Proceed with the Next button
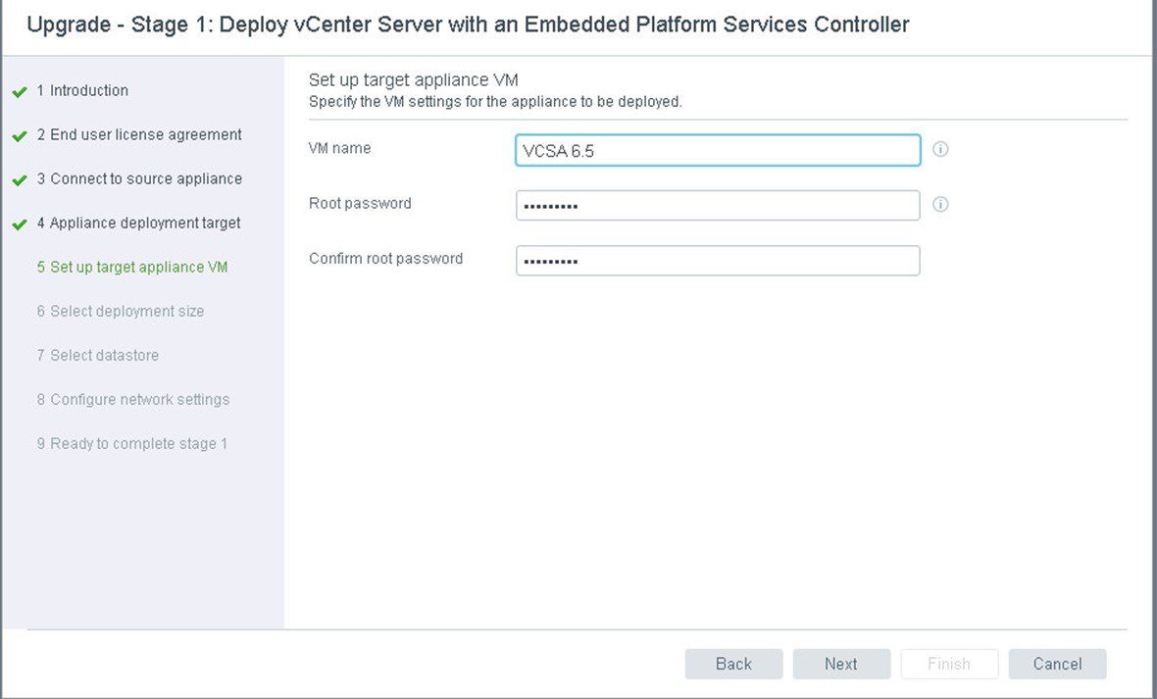 [x=841, y=664]
